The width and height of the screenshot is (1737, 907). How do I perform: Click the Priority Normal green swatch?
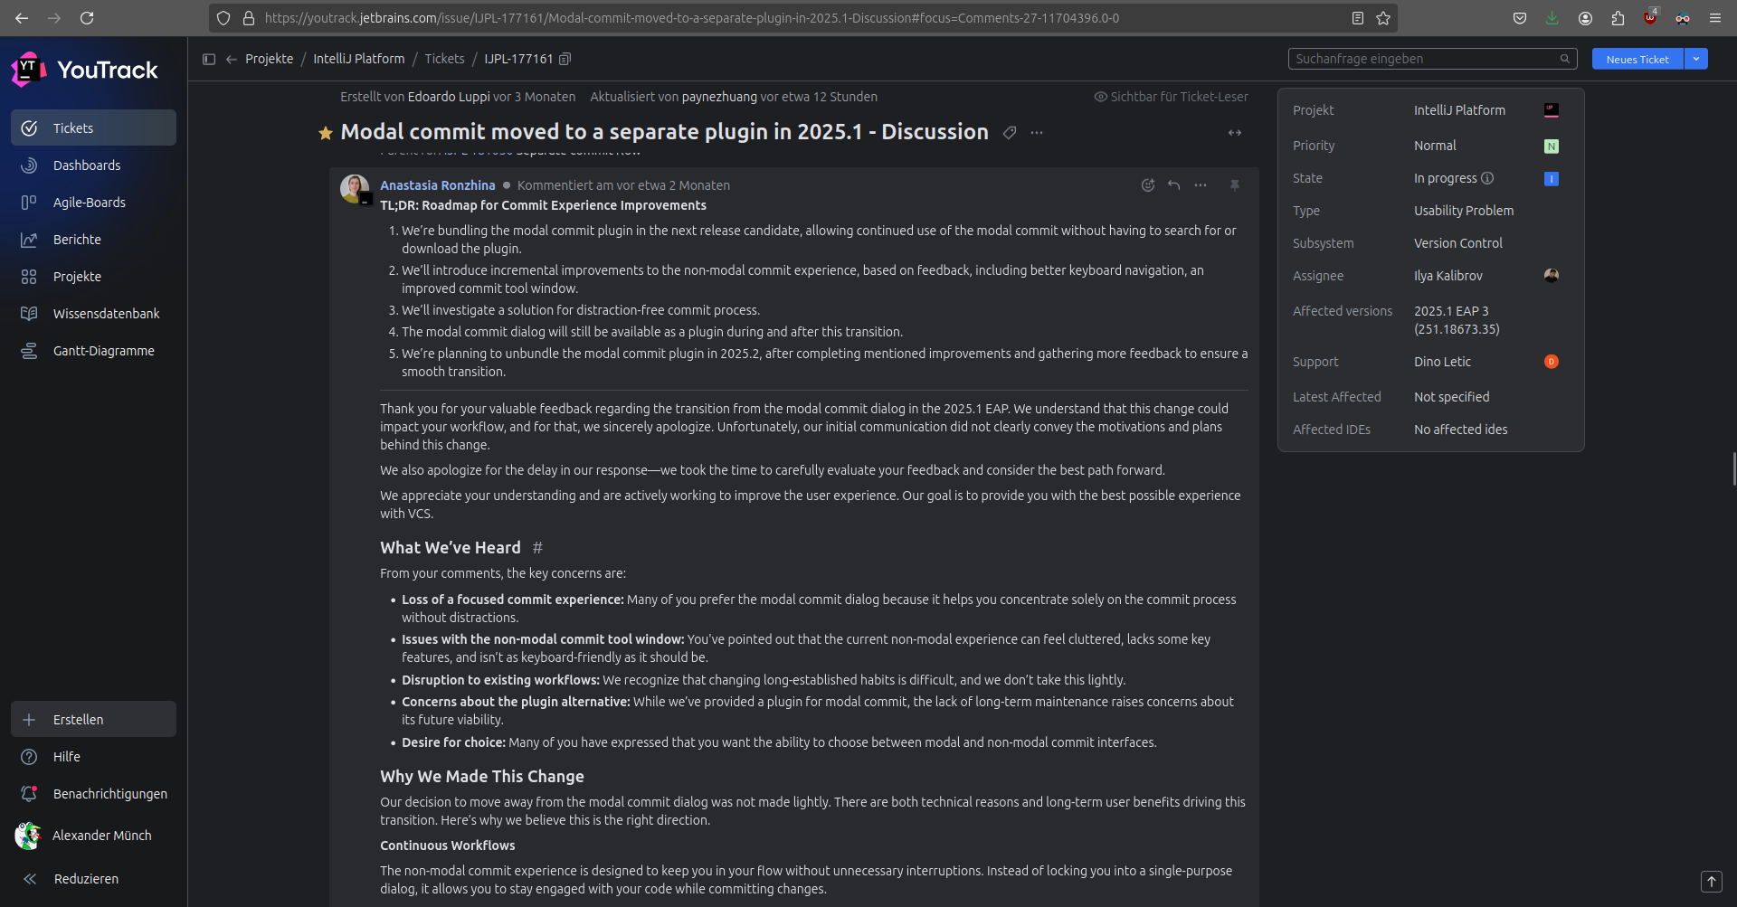pyautogui.click(x=1551, y=146)
